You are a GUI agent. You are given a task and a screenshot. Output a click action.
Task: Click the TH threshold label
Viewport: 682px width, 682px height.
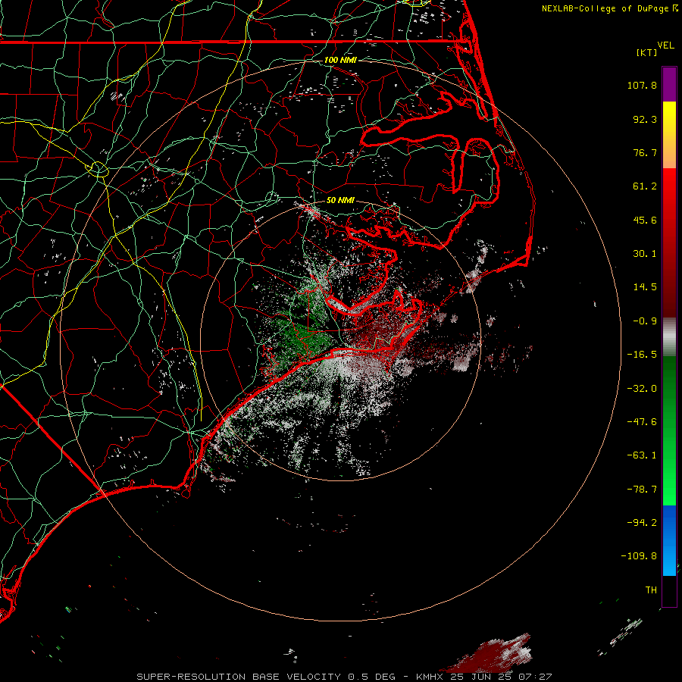(x=651, y=590)
